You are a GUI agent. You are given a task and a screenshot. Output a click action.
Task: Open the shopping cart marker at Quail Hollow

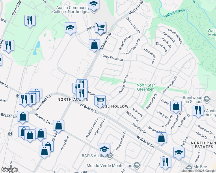click(x=100, y=101)
